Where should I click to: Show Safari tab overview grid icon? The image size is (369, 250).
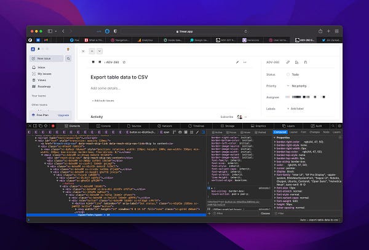point(337,31)
